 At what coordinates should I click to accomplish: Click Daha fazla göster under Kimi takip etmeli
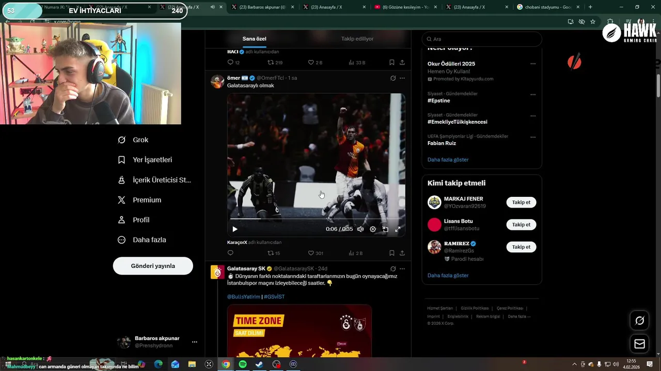pos(448,276)
